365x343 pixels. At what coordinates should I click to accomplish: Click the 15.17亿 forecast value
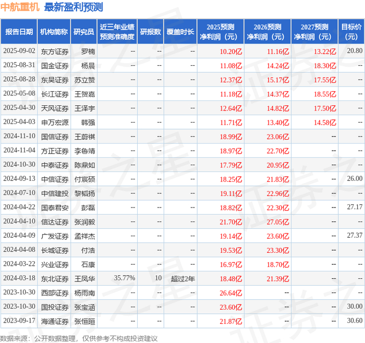(278, 80)
